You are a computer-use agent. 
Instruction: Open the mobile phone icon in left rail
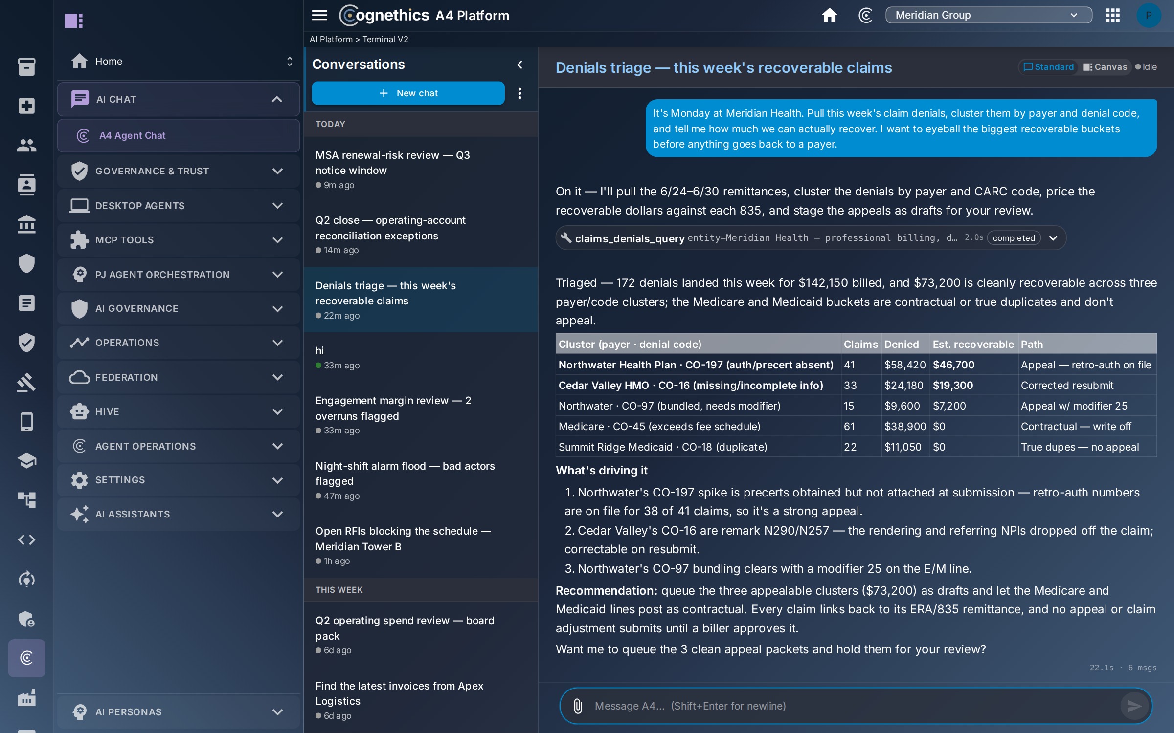click(26, 422)
